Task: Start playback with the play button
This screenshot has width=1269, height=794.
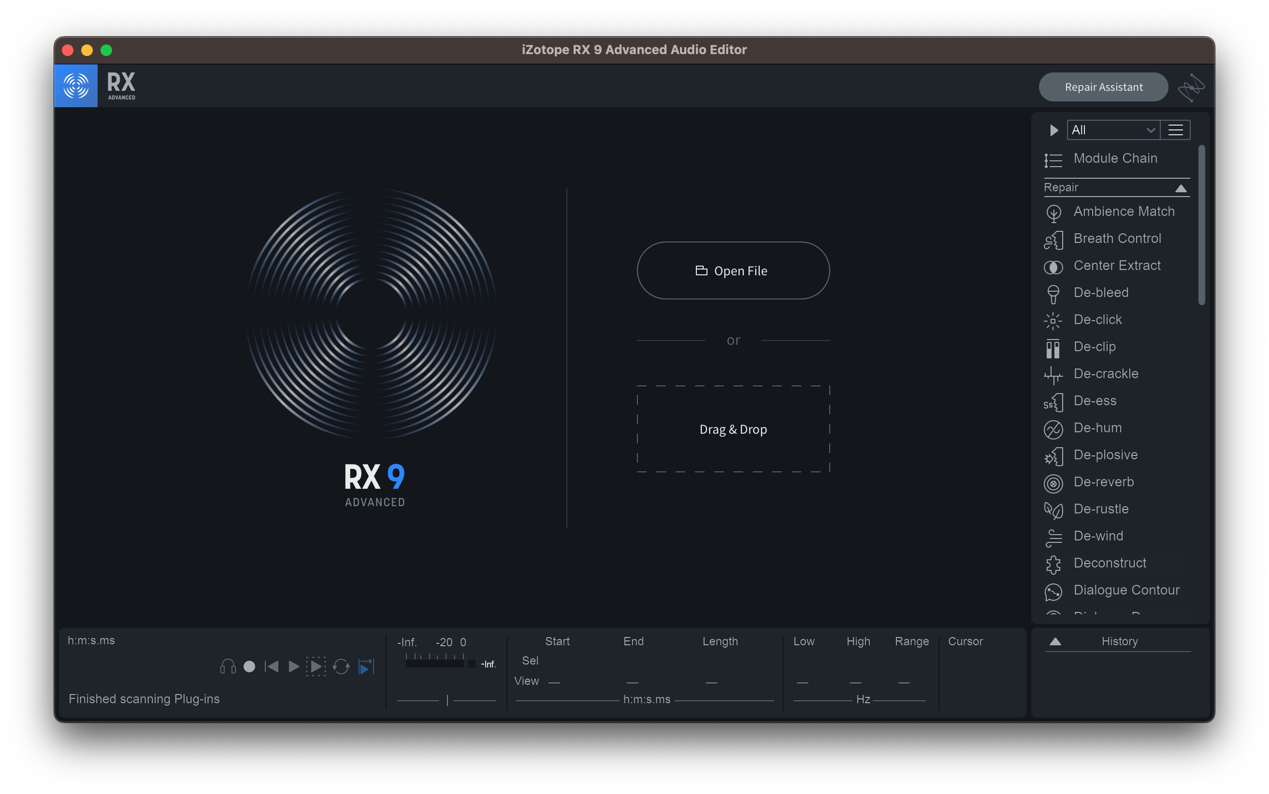Action: pyautogui.click(x=294, y=666)
